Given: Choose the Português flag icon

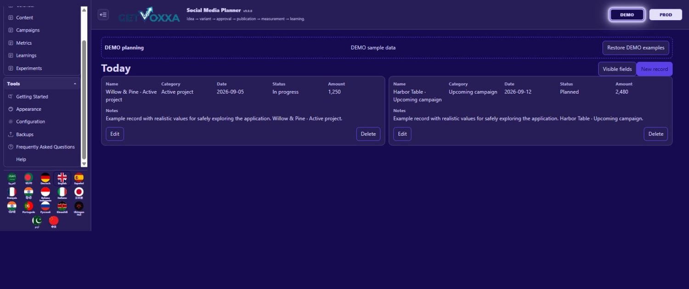Looking at the screenshot, I should point(28,207).
